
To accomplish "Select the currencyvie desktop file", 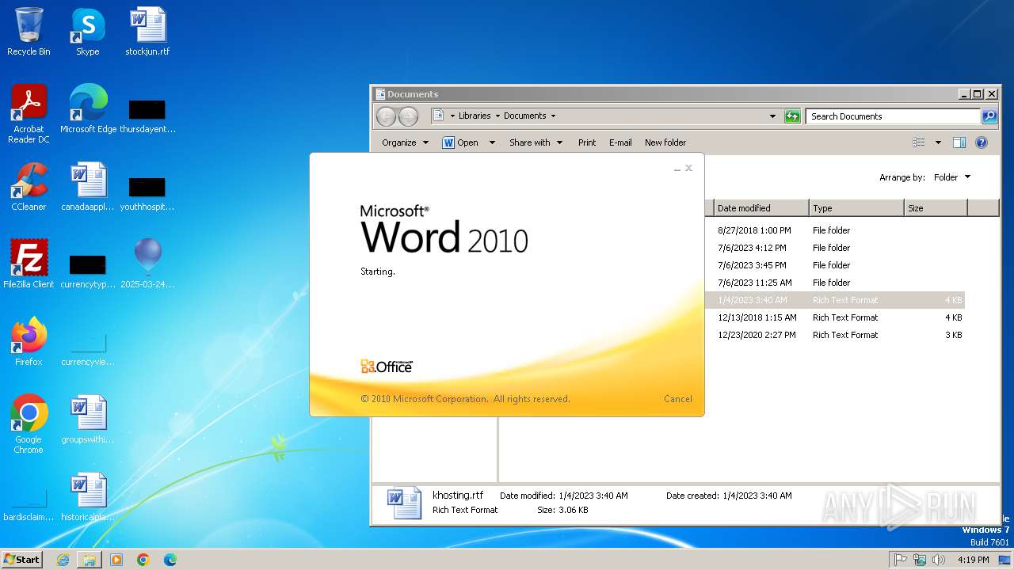I will [88, 348].
